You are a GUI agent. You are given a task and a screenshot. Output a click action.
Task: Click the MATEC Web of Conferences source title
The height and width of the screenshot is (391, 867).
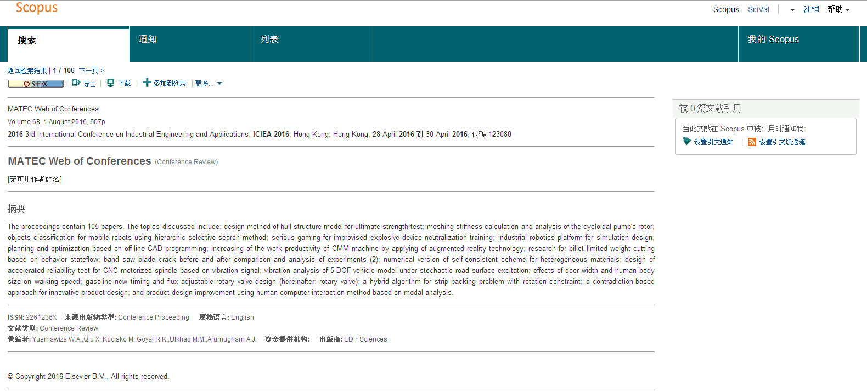coord(53,109)
